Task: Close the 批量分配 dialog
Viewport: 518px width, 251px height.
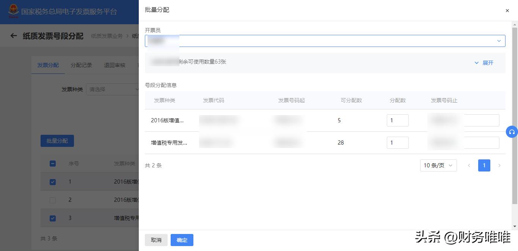Action: [507, 10]
